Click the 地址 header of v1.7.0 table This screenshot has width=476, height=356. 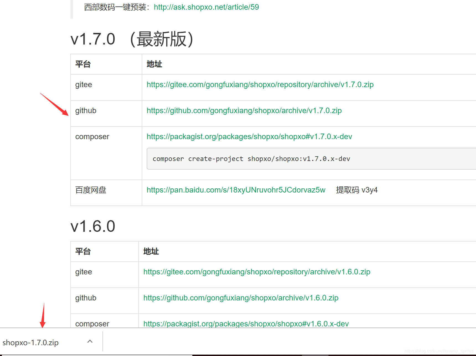(309, 64)
